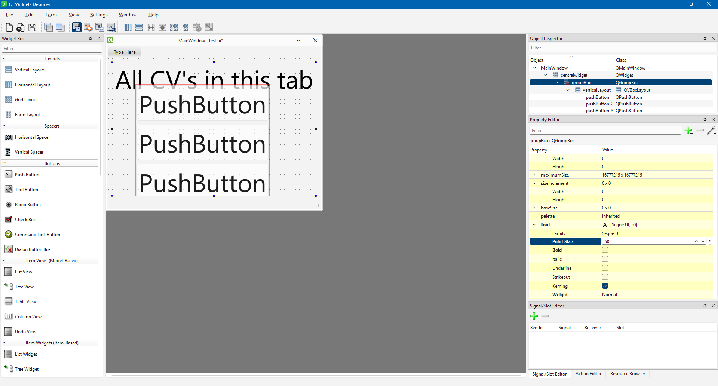
Task: Click the Save form toolbar icon
Action: point(33,27)
